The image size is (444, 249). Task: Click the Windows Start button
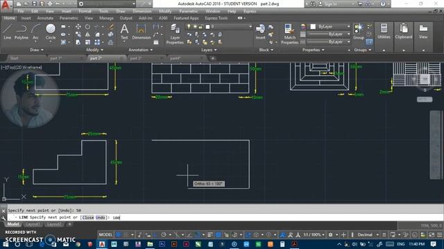pos(6,244)
